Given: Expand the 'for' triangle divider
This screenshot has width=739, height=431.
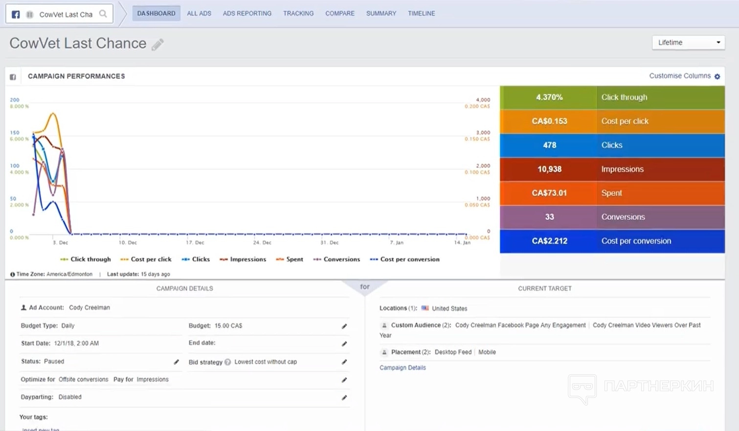Looking at the screenshot, I should click(365, 287).
